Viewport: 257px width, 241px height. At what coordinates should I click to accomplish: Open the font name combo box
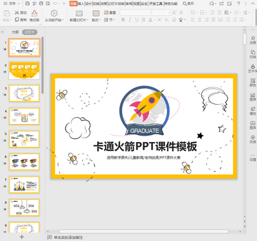[x=136, y=13]
